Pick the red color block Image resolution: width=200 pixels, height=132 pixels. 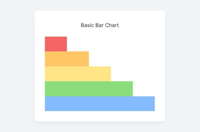[x=56, y=44]
